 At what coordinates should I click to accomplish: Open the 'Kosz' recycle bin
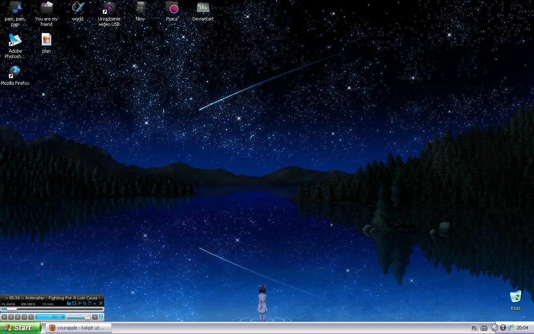click(x=516, y=300)
